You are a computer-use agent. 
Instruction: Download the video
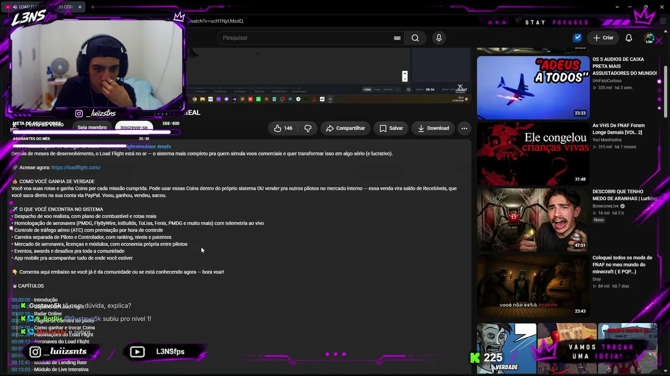click(x=433, y=128)
